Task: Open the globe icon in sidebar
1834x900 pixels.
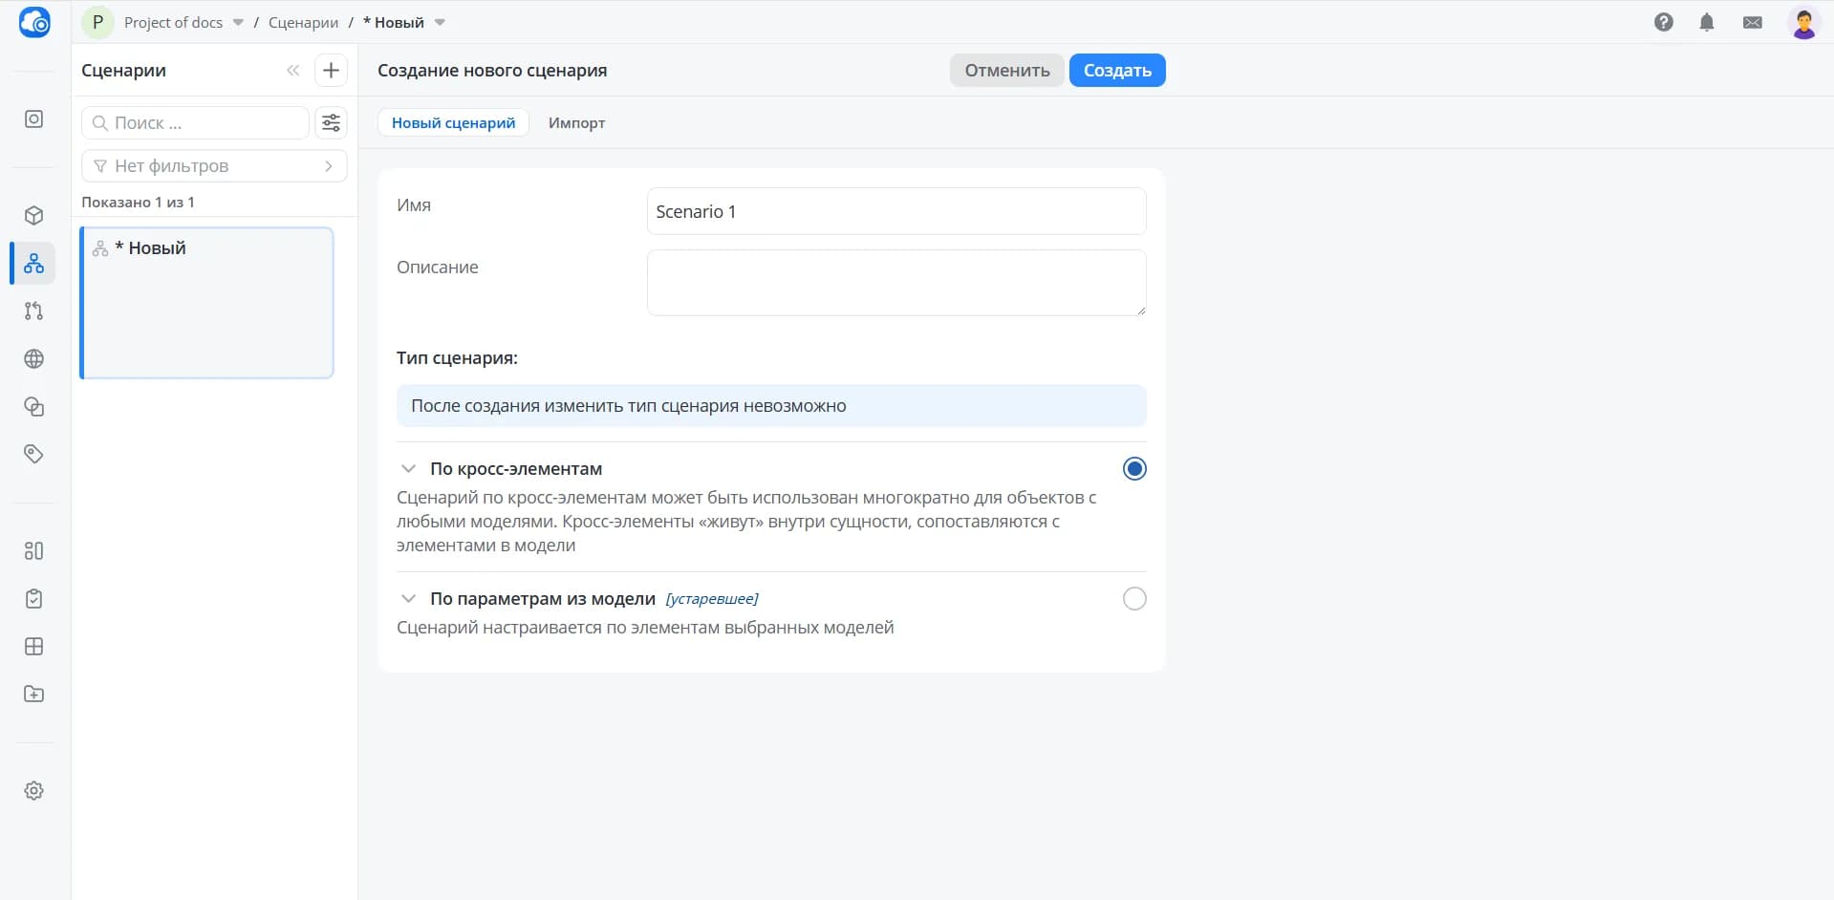Action: click(x=33, y=358)
